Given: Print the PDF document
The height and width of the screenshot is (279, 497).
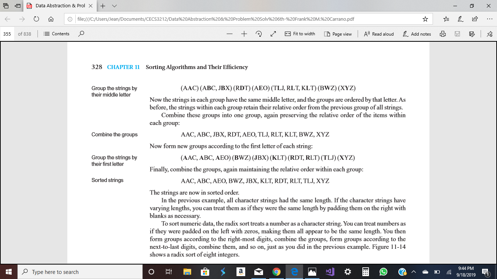Looking at the screenshot, I should 442,34.
